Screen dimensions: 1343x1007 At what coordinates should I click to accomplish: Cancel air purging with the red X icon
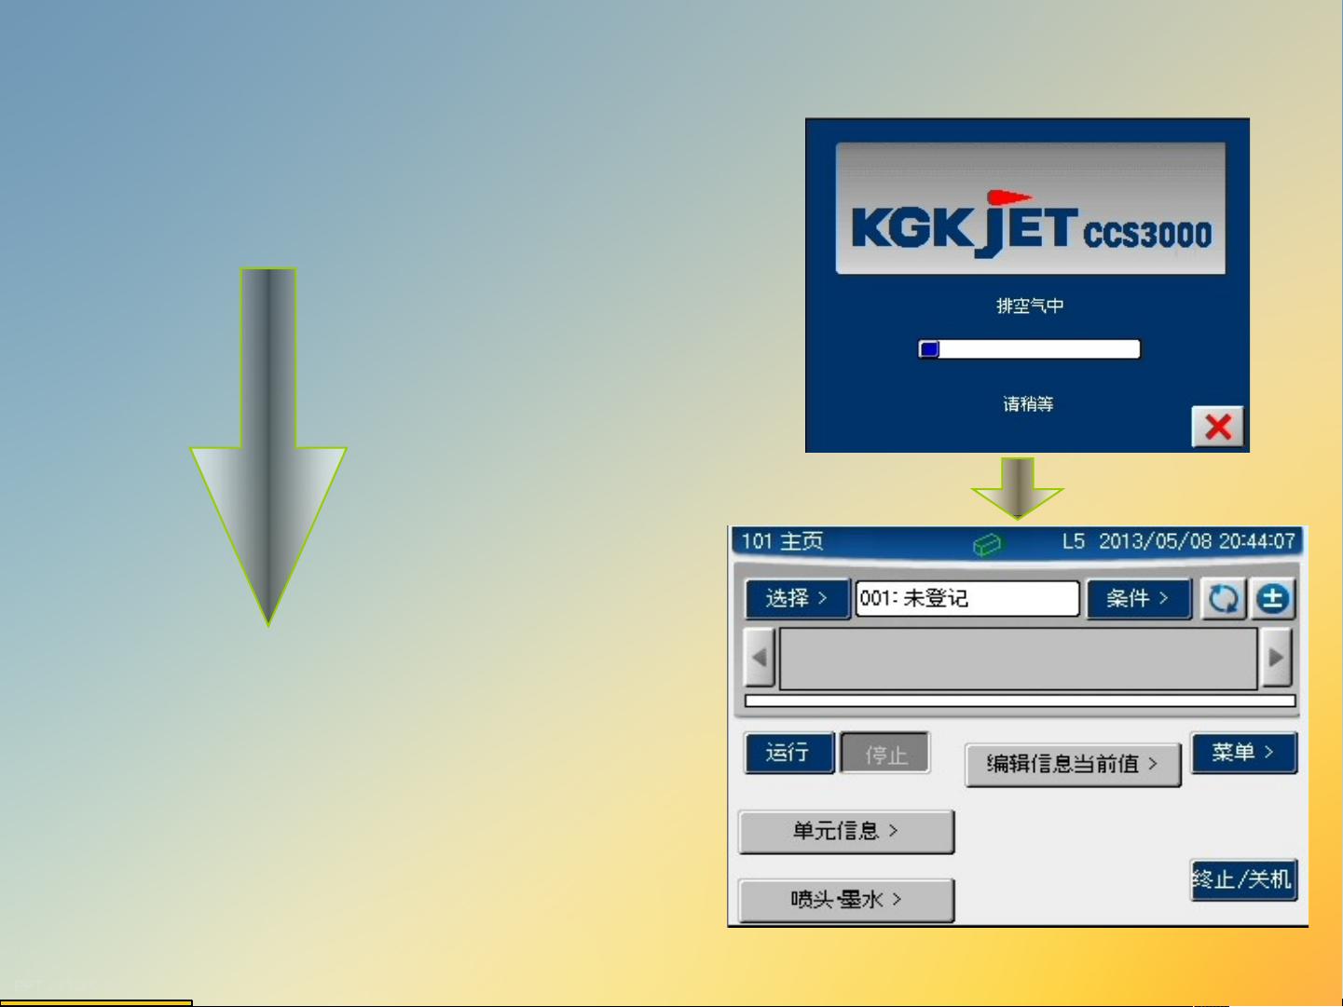click(x=1218, y=428)
